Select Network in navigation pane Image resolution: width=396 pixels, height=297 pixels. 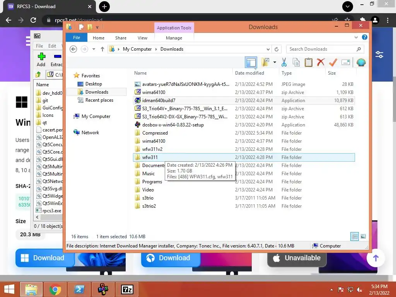[90, 132]
